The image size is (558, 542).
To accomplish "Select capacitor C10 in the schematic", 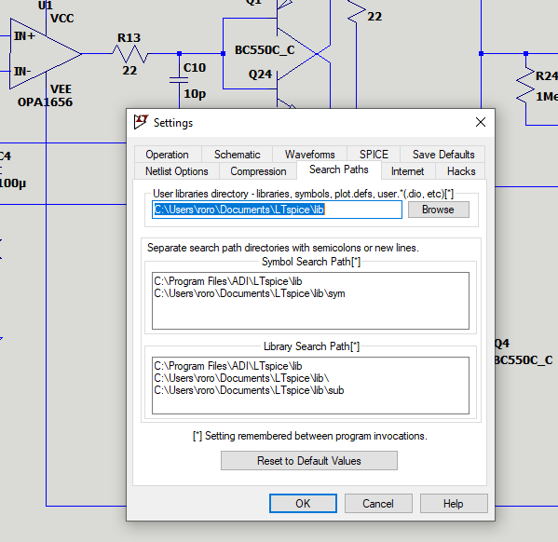I will (179, 80).
